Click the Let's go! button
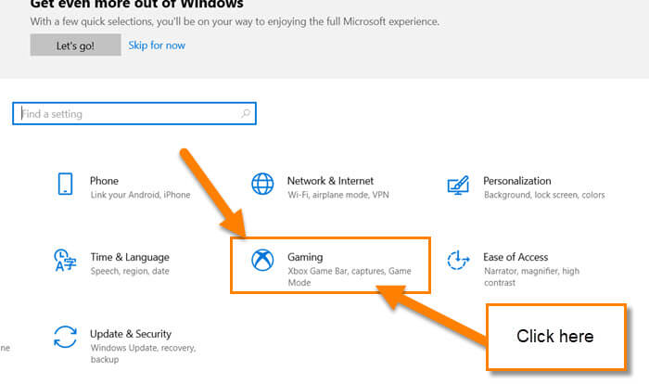This screenshot has width=649, height=384. click(x=75, y=45)
